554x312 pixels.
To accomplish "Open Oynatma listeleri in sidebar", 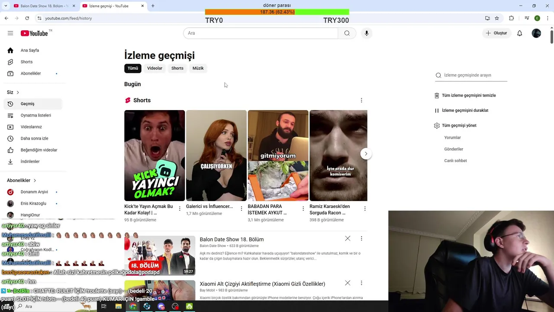I will 33,115.
